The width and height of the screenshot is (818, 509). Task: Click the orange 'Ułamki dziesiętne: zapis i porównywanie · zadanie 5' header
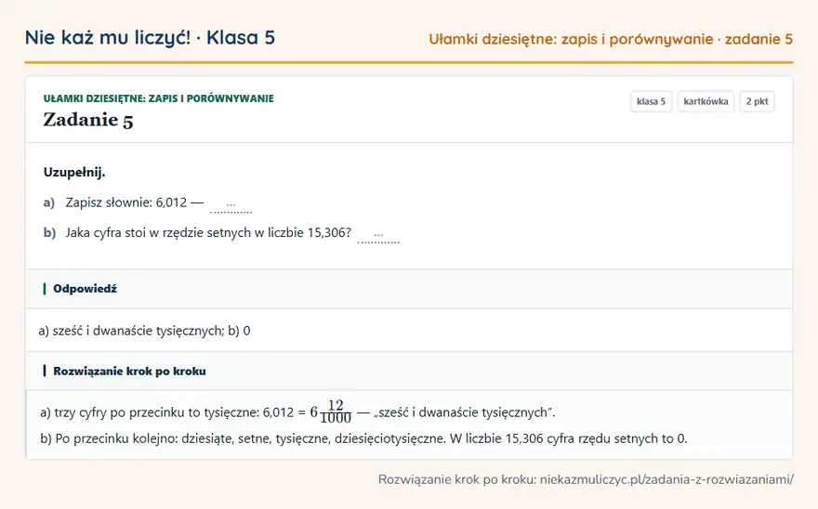611,39
